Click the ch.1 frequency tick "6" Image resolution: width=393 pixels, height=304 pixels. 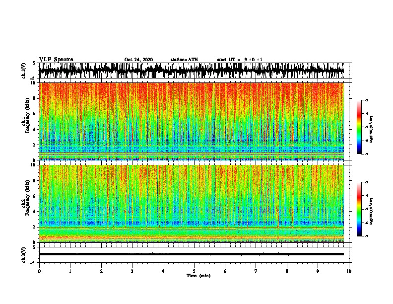point(34,114)
